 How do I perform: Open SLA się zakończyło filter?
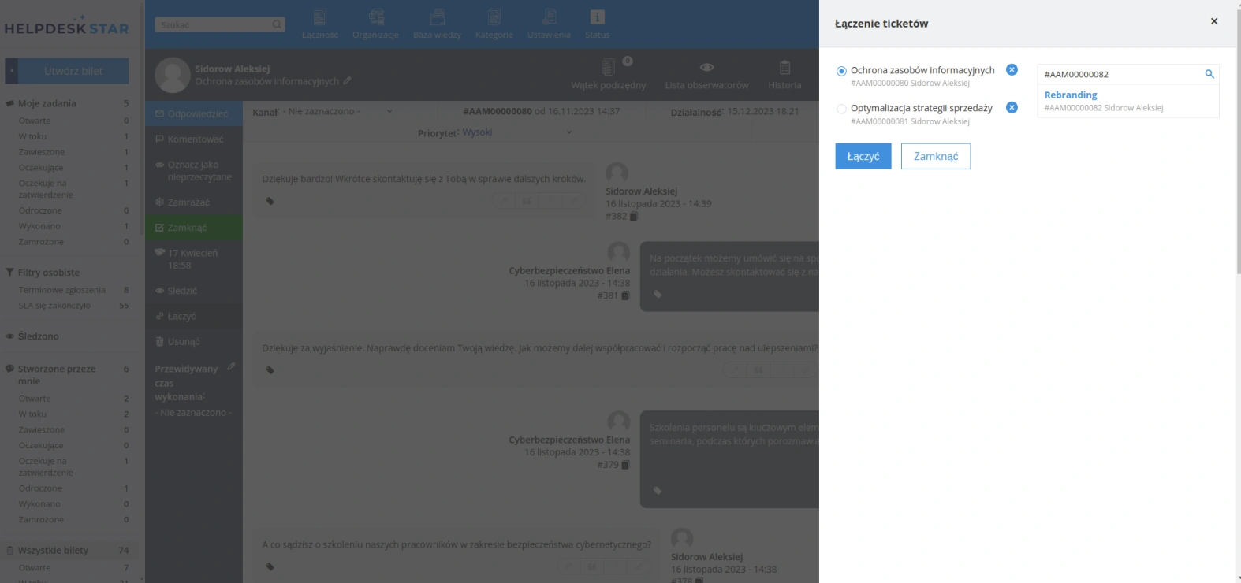coord(54,305)
